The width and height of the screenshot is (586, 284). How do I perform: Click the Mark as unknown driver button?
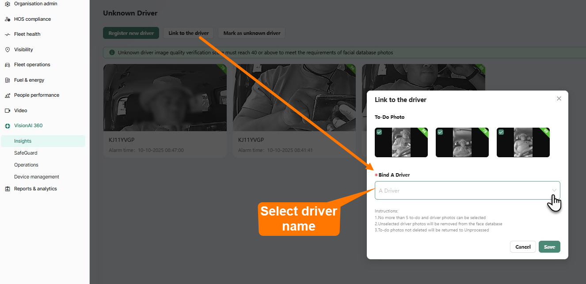click(251, 33)
